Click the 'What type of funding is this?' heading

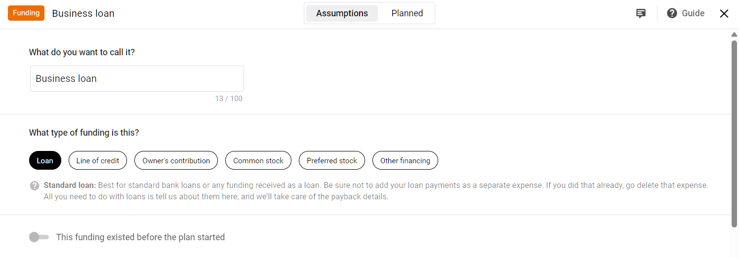coord(84,133)
